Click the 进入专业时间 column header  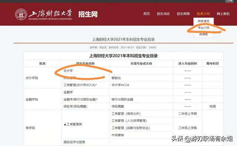[188, 64]
